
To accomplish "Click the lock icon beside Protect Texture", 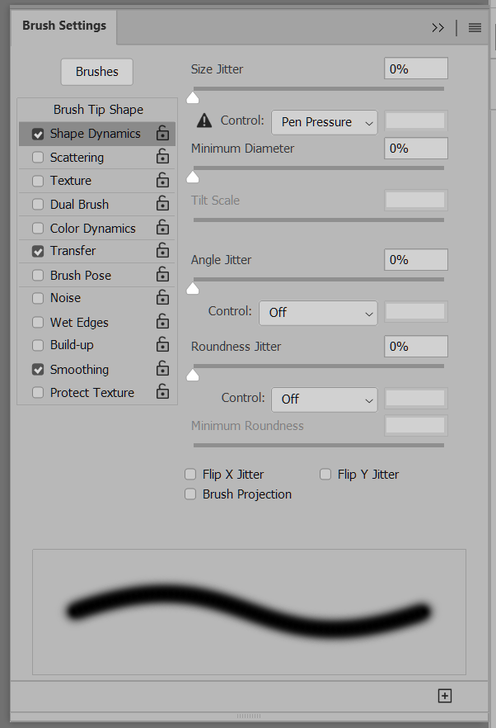I will tap(162, 392).
